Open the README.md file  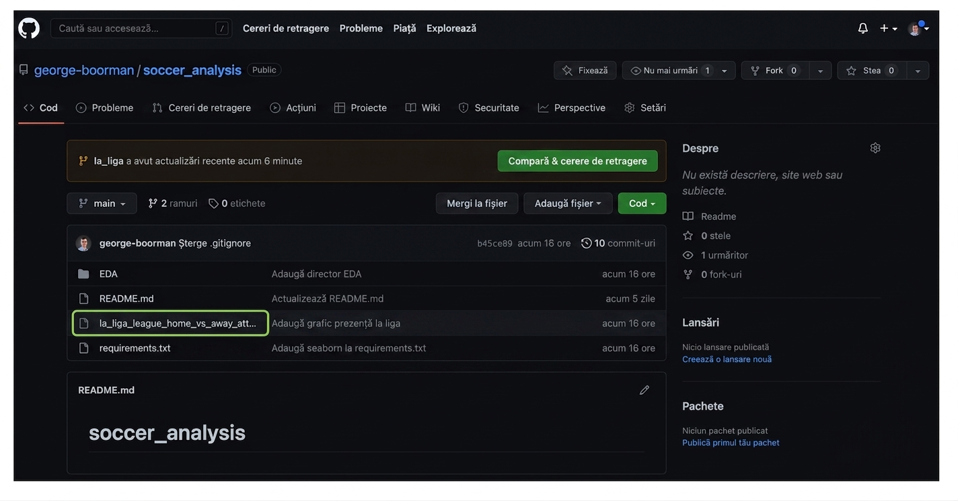pos(126,298)
